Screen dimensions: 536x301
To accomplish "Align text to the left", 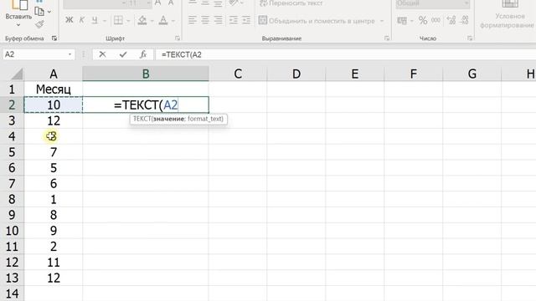I will (193, 20).
